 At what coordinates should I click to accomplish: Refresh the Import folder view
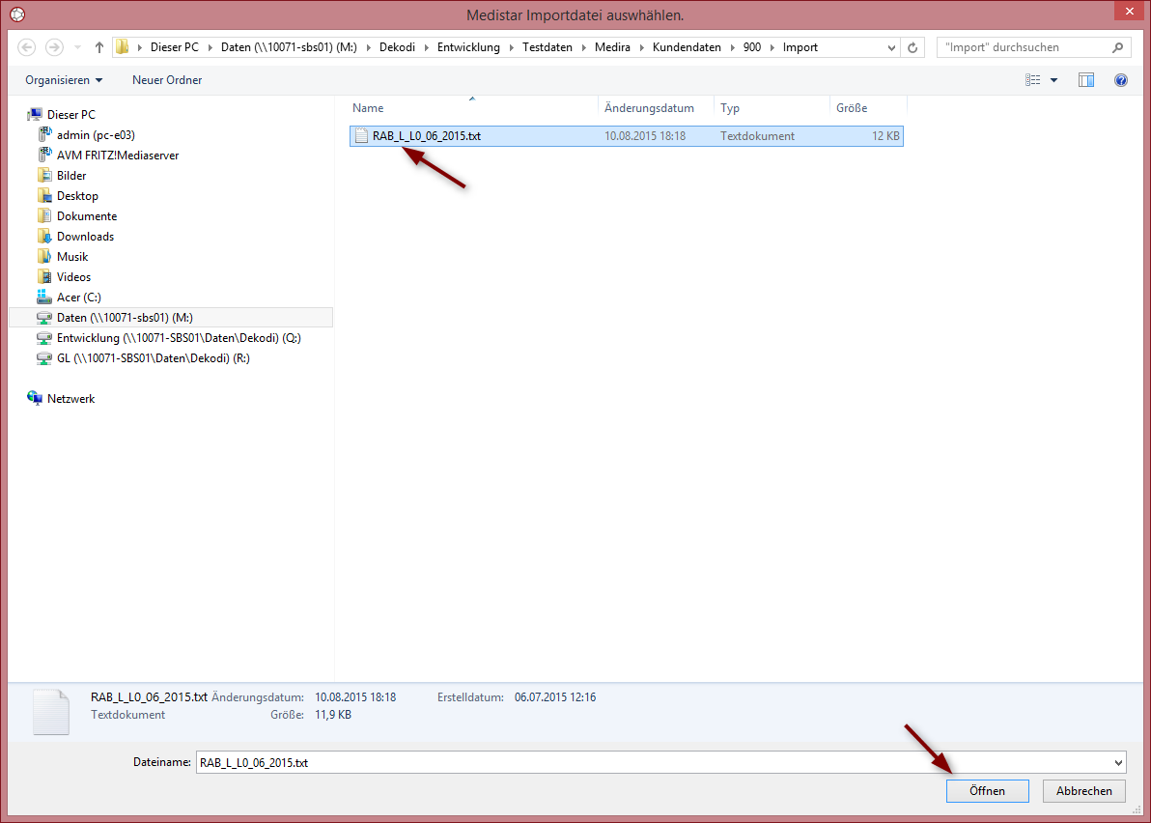[x=912, y=47]
